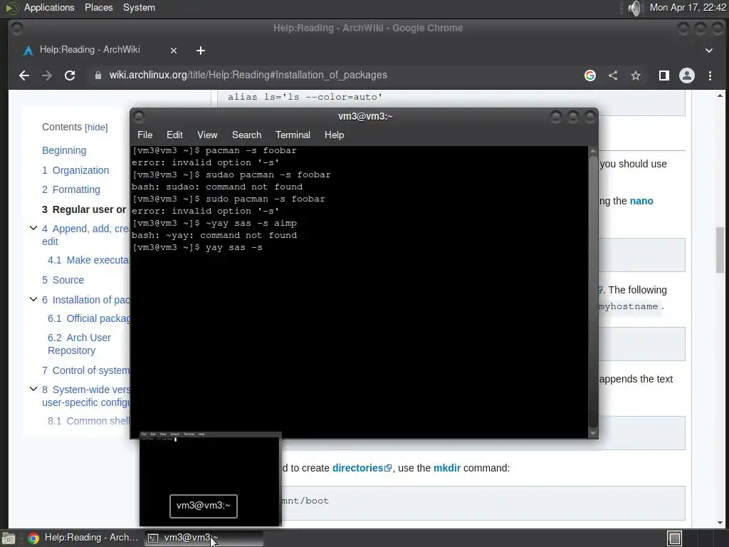Click the terminal scrollbar up arrow
The width and height of the screenshot is (729, 547).
coord(593,151)
